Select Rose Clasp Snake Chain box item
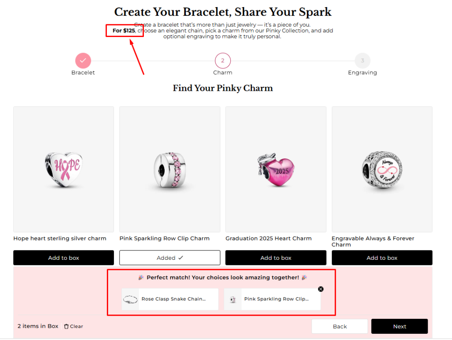Viewport: 452px width, 340px height. 173,299
